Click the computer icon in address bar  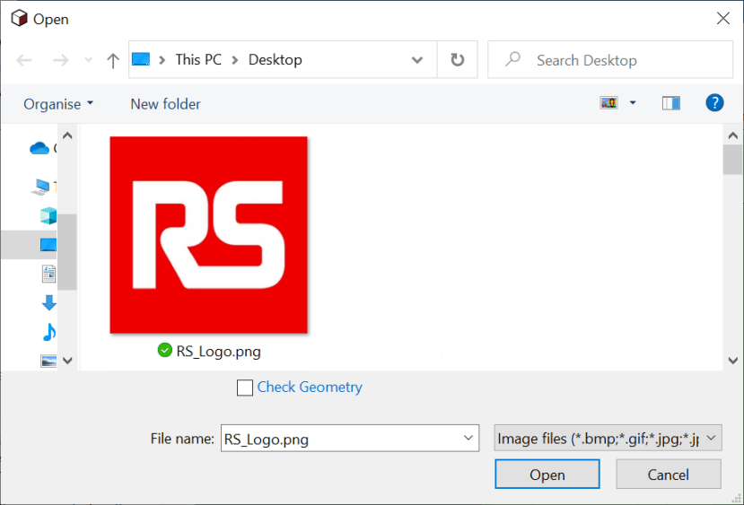click(x=141, y=59)
